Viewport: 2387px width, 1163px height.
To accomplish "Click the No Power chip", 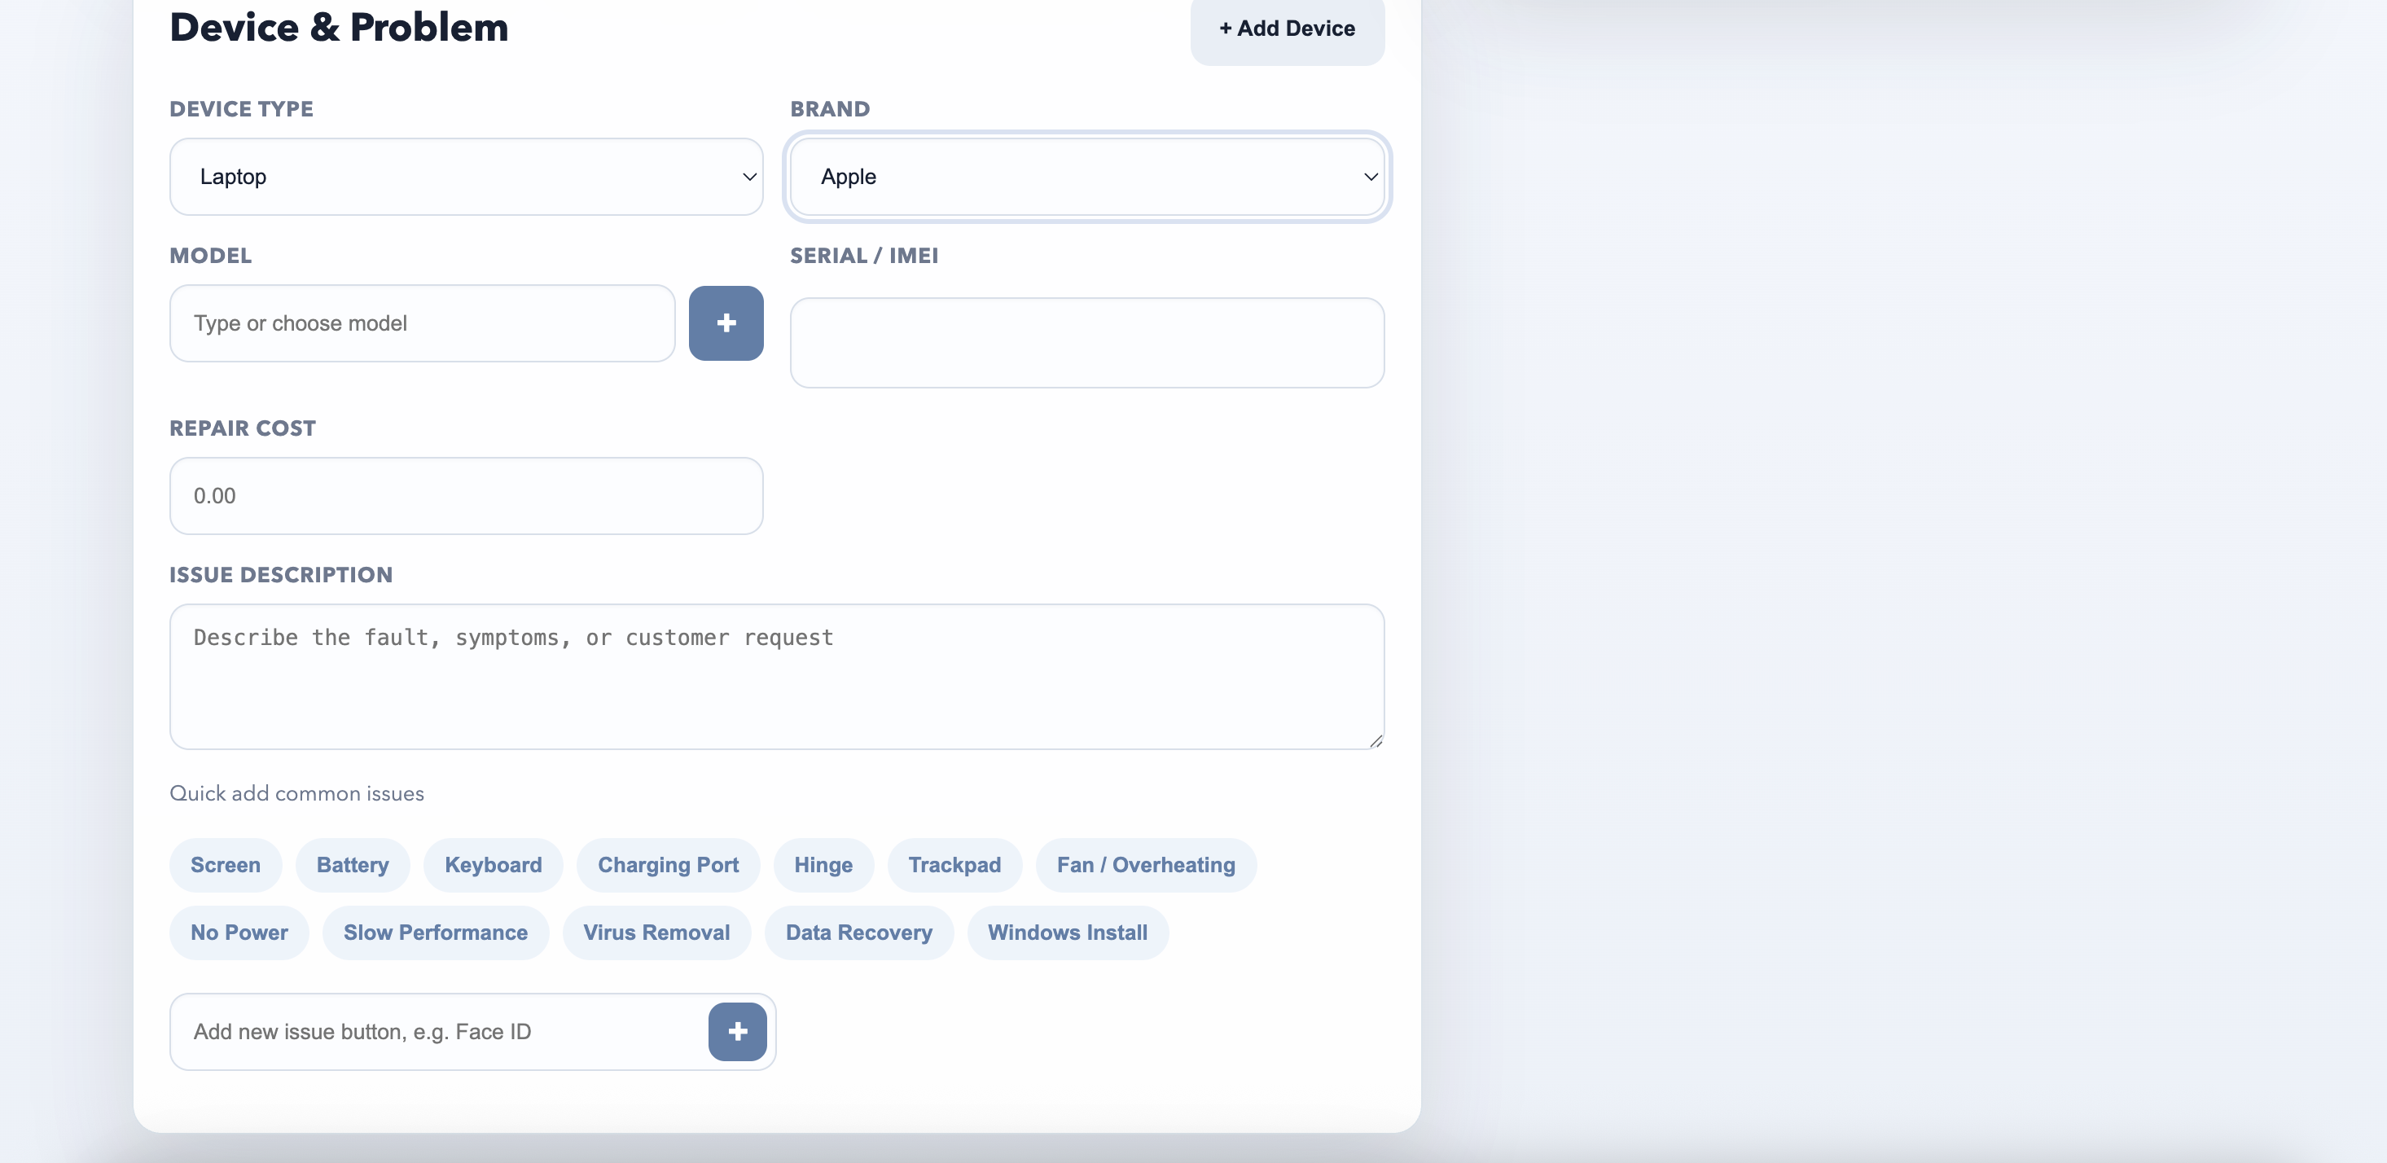I will pos(239,932).
